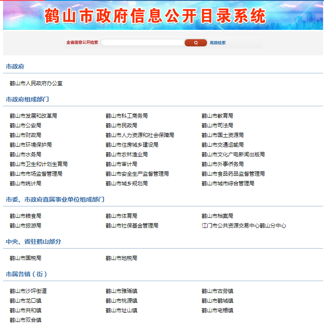
Task: Select 鹤山市科工商务局 department
Action: [127, 116]
